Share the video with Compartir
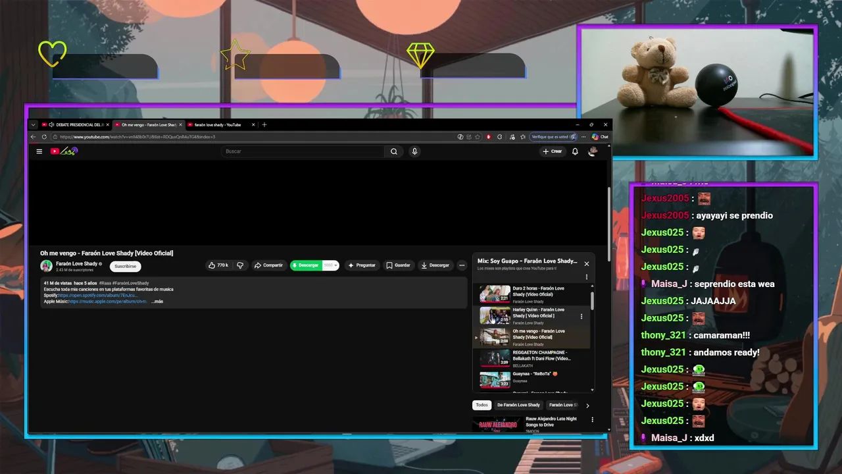This screenshot has width=842, height=474. (x=268, y=265)
